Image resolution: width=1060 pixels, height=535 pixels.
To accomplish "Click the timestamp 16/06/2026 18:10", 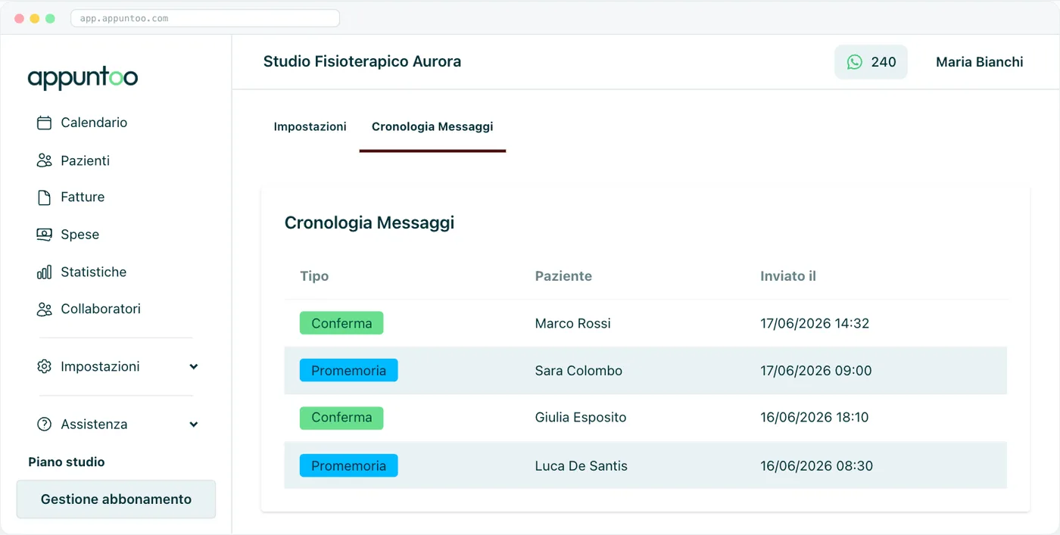I will 815,418.
